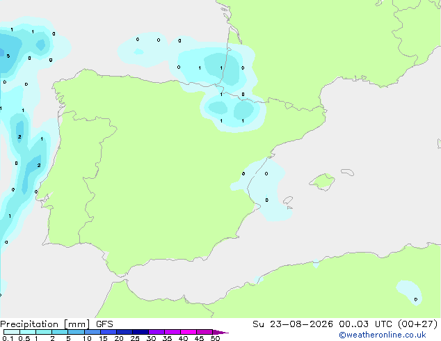The image size is (441, 341).
Task: Click the "5" precipitation value over the Atlantic
Action: [8, 56]
